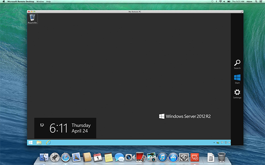265x165 pixels.
Task: Click the Microsoft Remote Desktop dock icon
Action: (x=195, y=157)
